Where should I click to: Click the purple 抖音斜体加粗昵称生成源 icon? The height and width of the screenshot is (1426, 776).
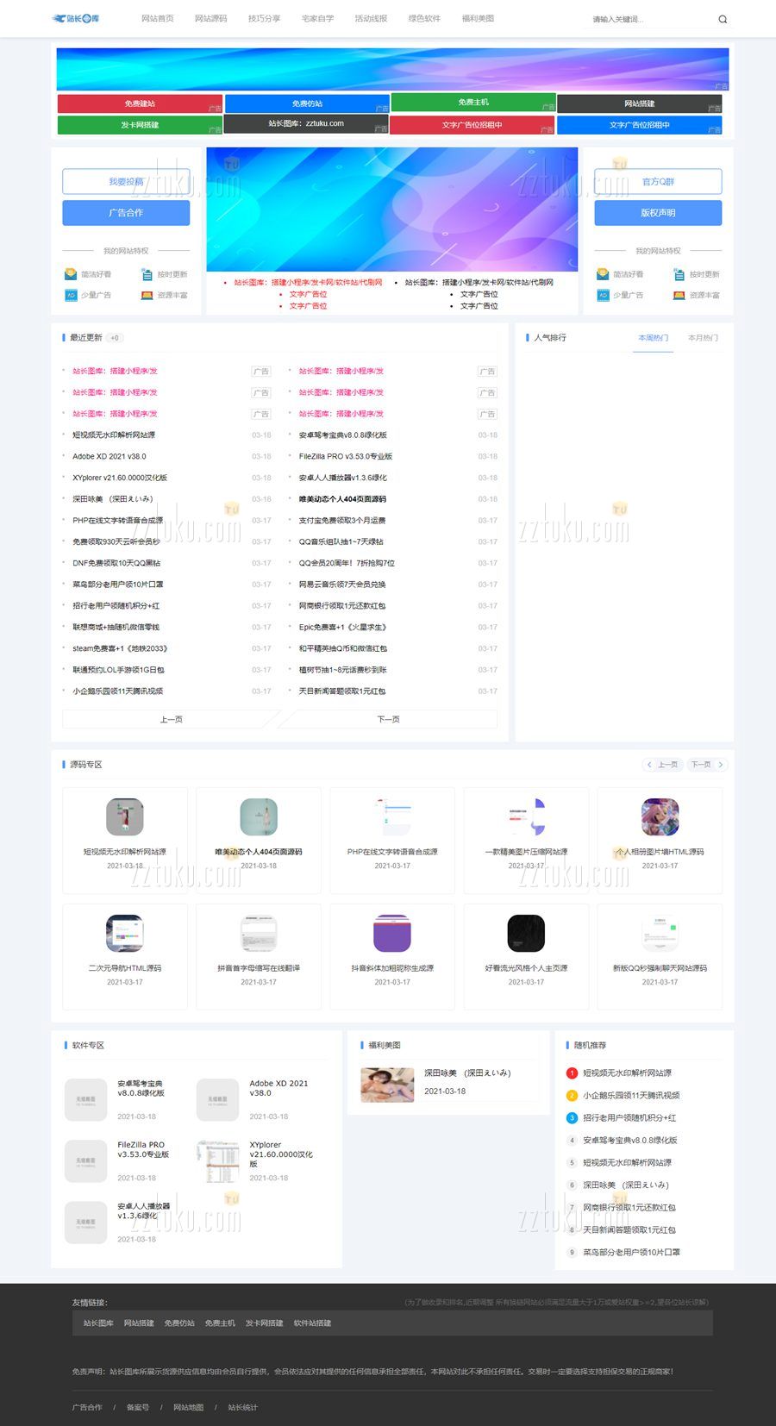392,933
